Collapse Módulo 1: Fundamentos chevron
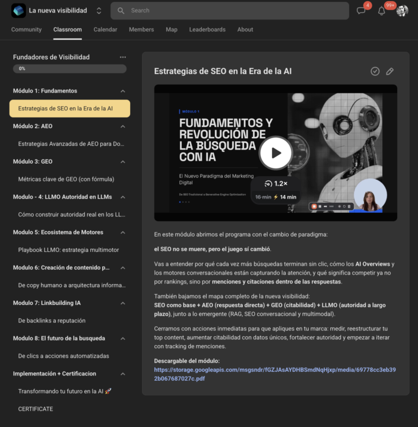This screenshot has height=427, width=418. (x=123, y=91)
